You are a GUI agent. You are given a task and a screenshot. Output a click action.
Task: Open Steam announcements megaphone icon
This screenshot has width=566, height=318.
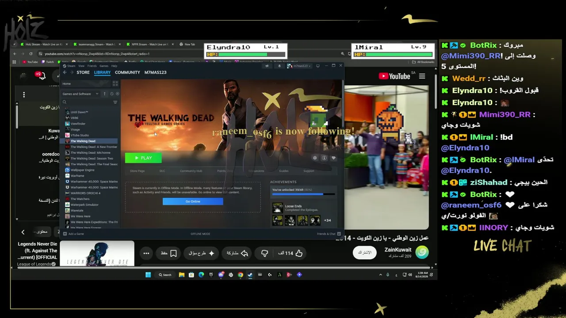267,66
